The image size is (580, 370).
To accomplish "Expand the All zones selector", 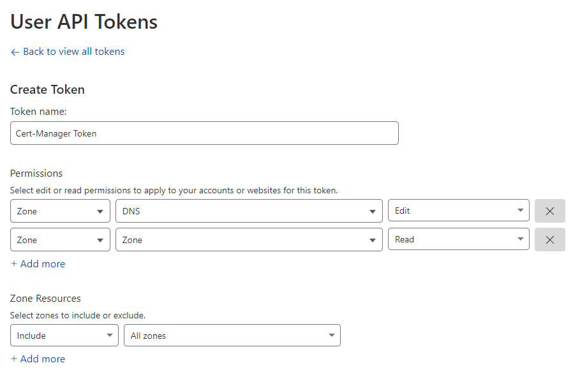I will coord(231,336).
